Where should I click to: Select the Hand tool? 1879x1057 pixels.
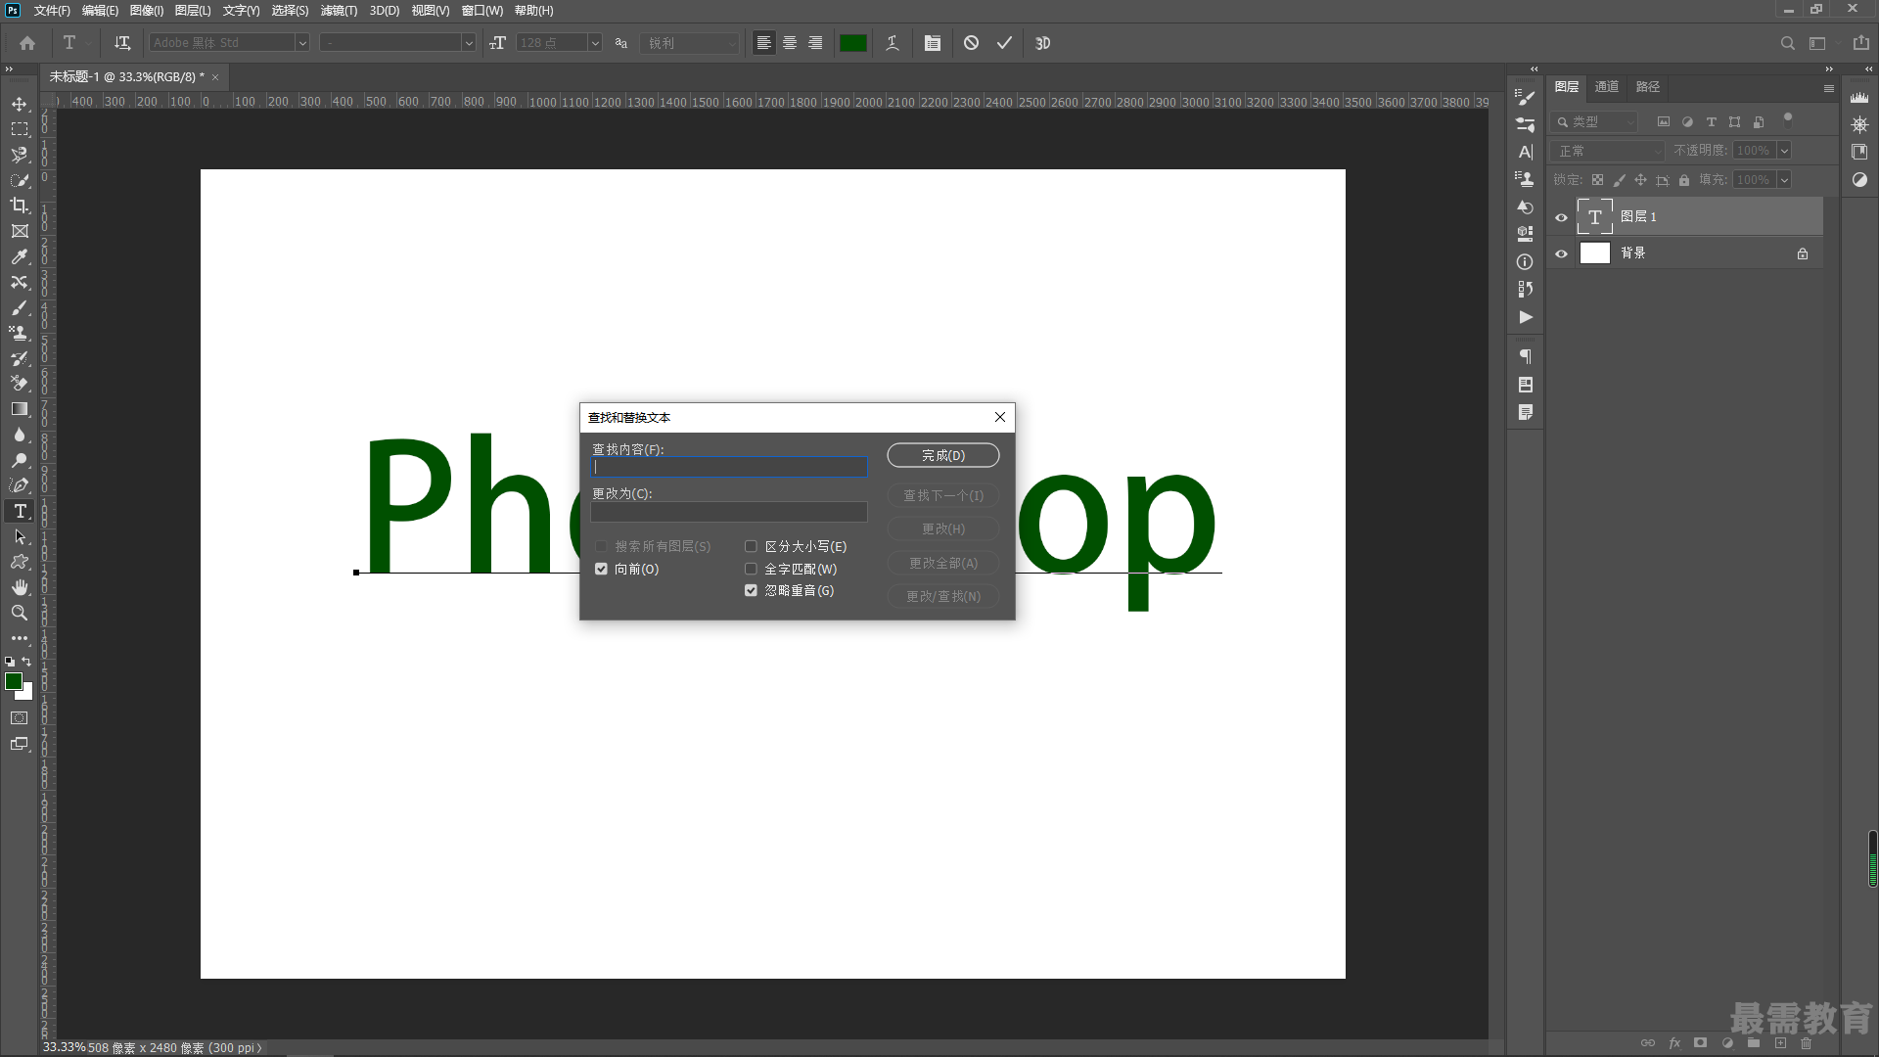point(20,587)
